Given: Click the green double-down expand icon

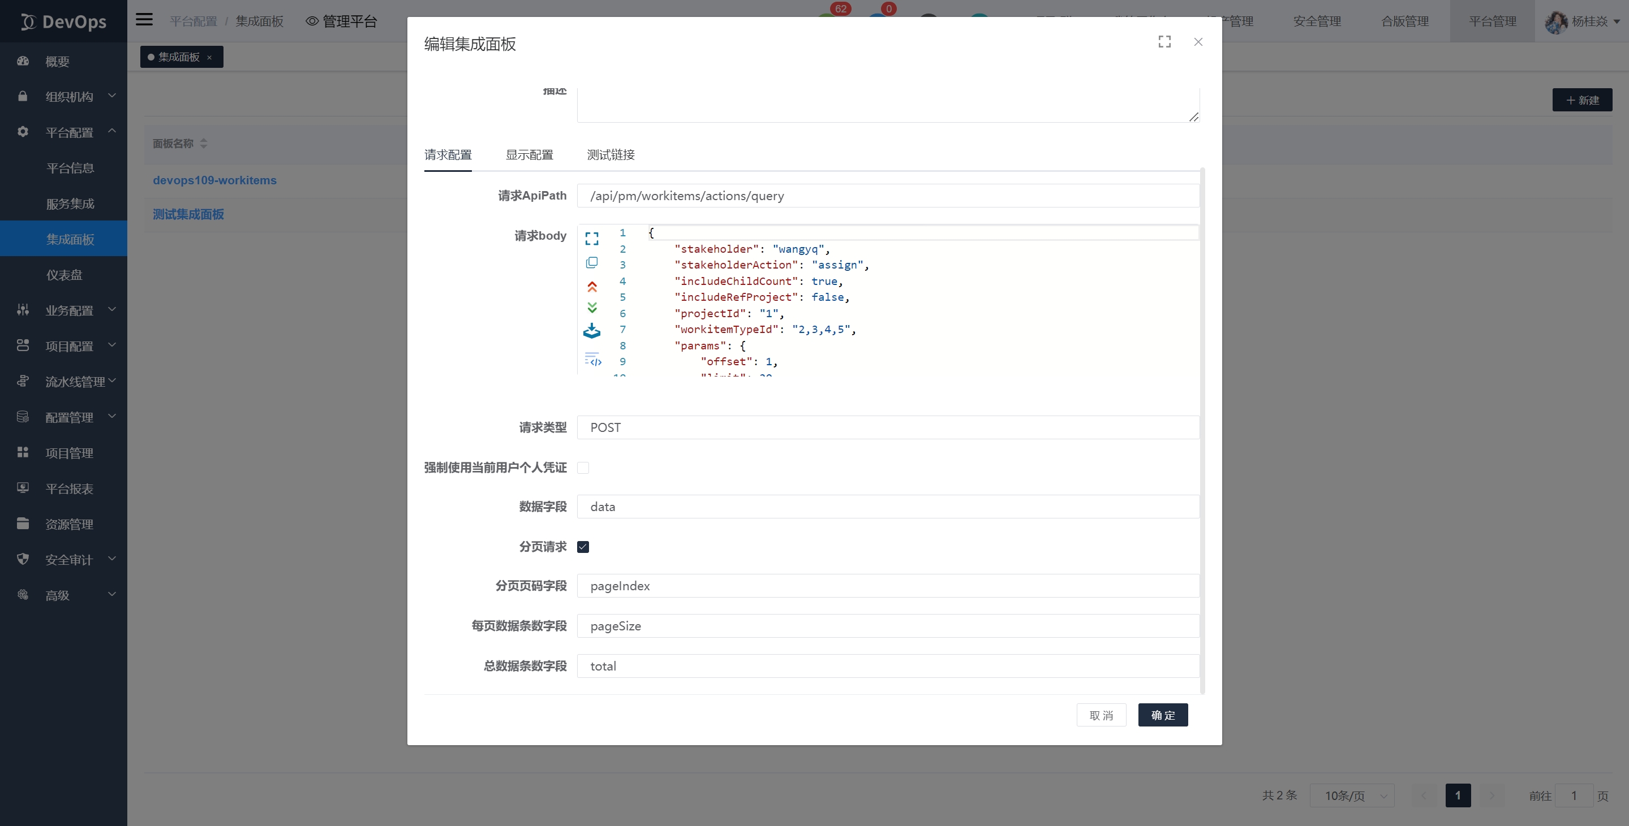Looking at the screenshot, I should coord(591,308).
